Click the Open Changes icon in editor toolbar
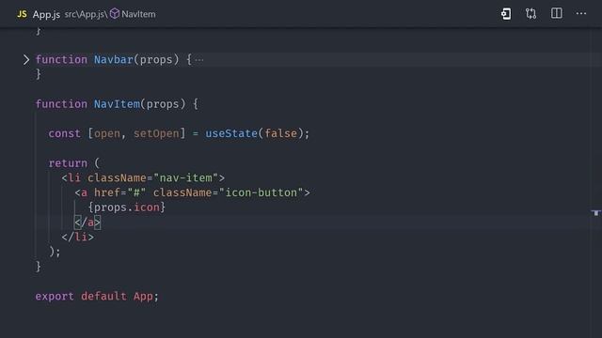This screenshot has width=602, height=338. (x=506, y=14)
